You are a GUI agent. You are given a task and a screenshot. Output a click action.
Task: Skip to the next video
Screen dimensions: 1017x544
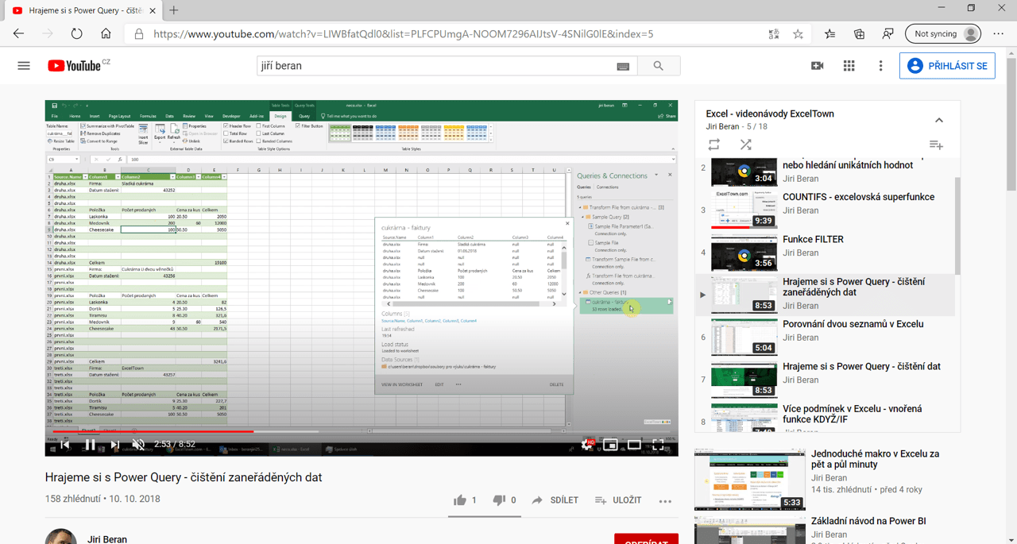(114, 445)
